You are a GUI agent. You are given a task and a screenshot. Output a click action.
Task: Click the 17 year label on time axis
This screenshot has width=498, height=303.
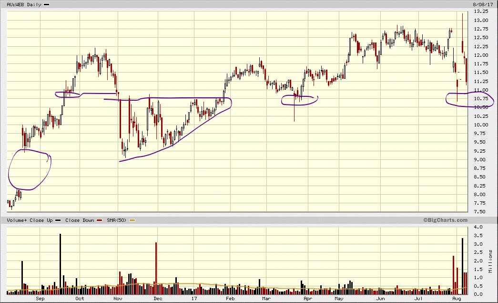[194, 298]
